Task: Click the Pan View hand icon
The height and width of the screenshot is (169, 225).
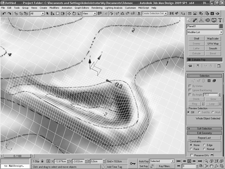Action: [x=211, y=166]
